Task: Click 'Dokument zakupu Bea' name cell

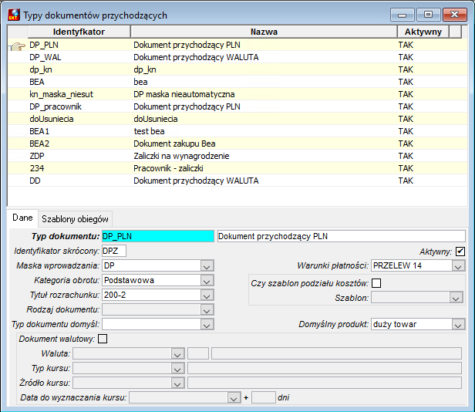Action: click(x=174, y=144)
